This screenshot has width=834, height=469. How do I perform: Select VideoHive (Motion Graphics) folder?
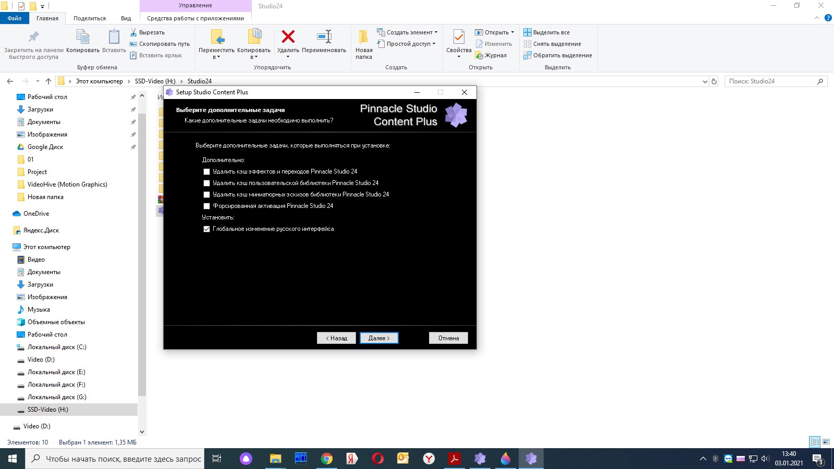[x=67, y=184]
